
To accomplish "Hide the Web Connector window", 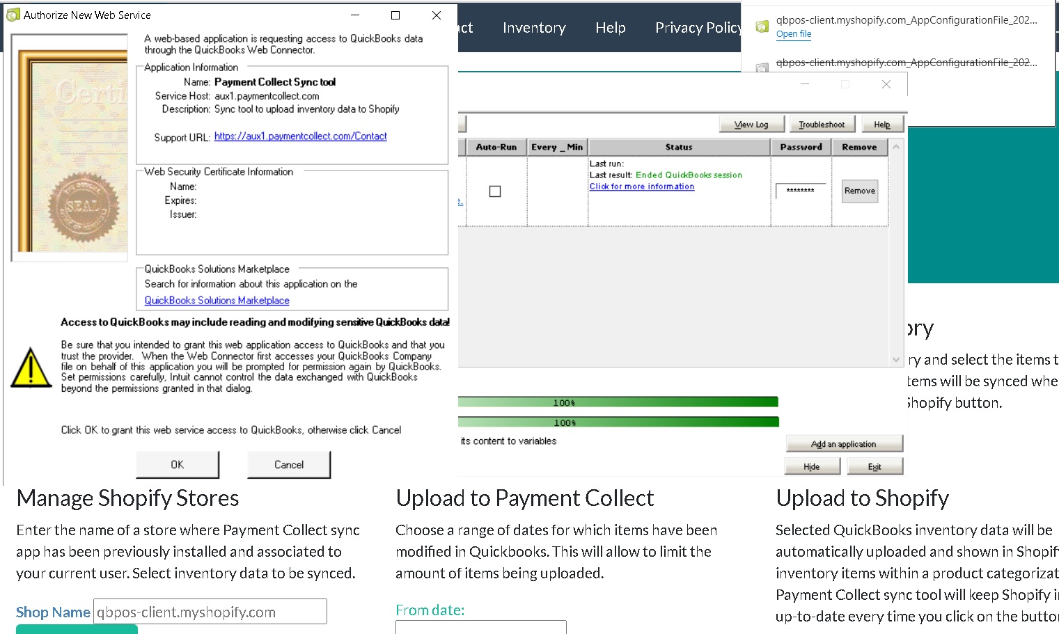I will point(811,467).
